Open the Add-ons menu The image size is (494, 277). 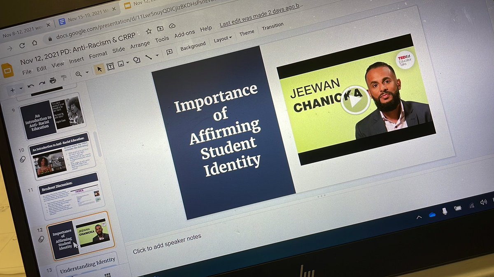point(184,34)
